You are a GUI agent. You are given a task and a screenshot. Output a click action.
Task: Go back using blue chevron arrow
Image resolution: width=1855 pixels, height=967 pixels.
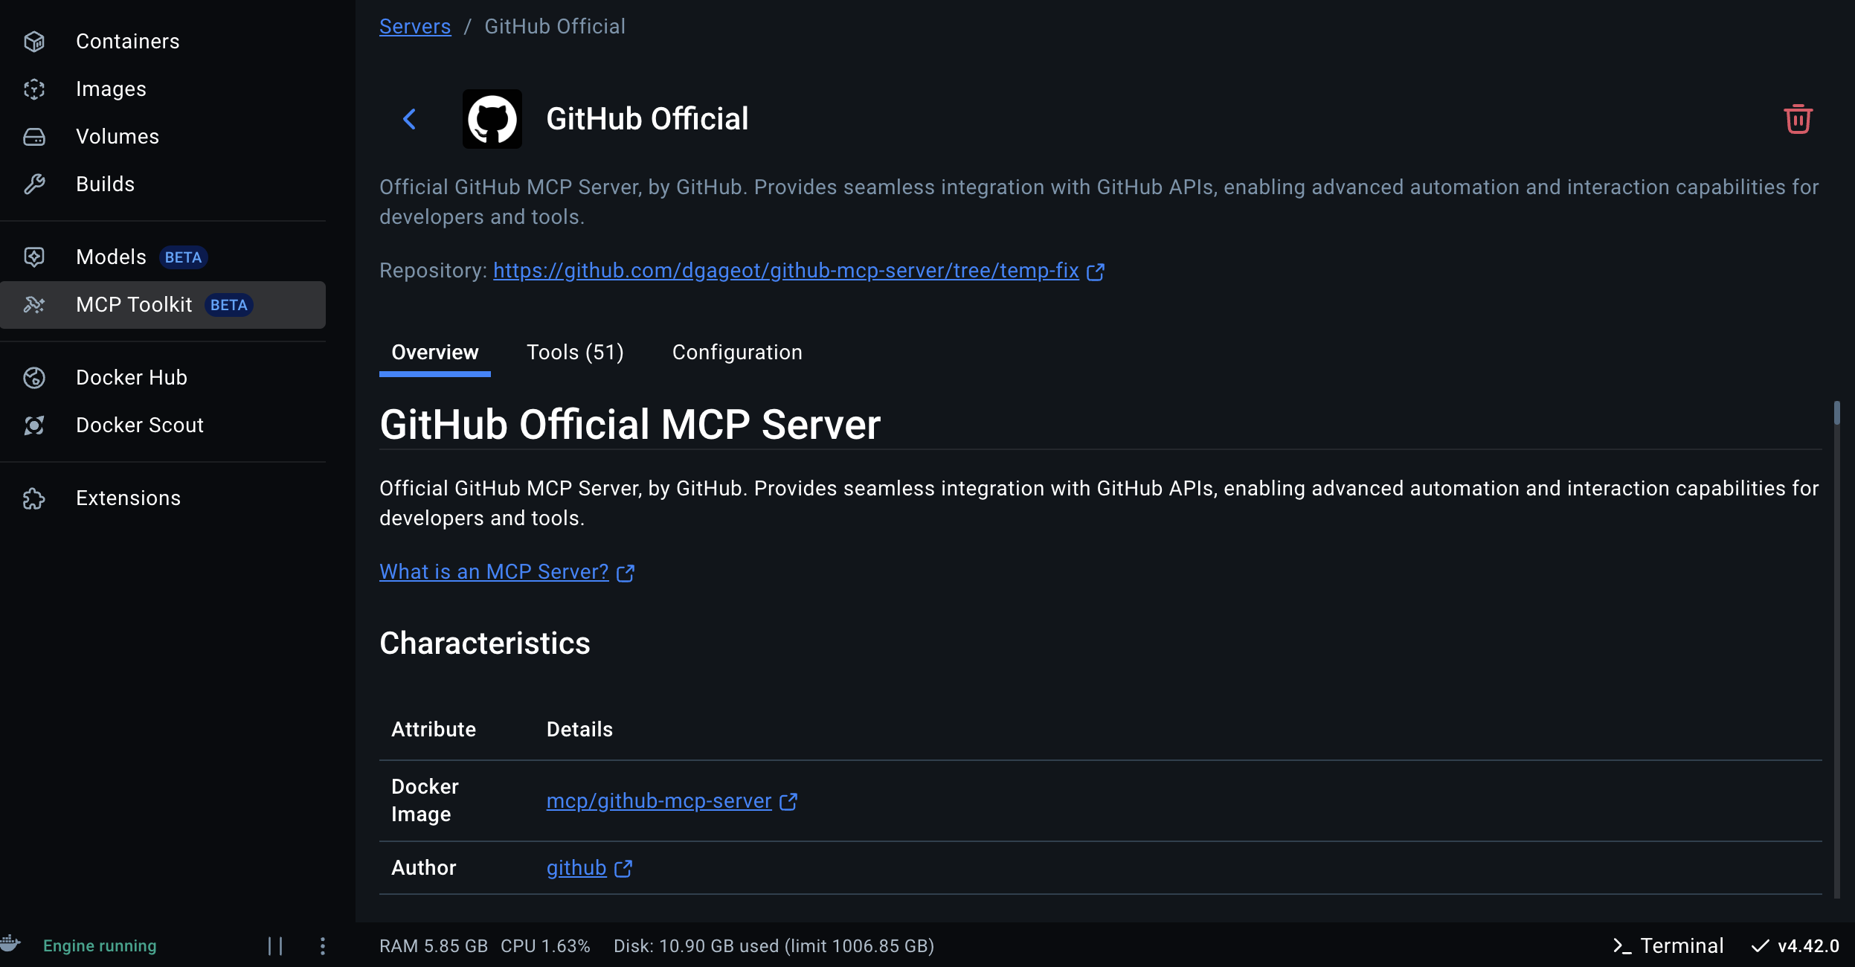(409, 119)
